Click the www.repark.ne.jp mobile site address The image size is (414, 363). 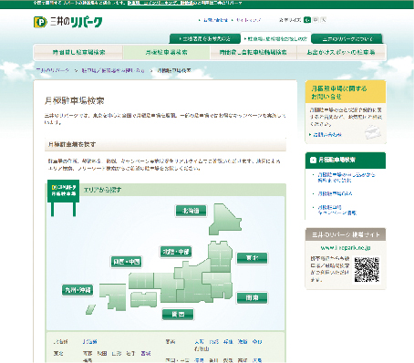tap(346, 248)
